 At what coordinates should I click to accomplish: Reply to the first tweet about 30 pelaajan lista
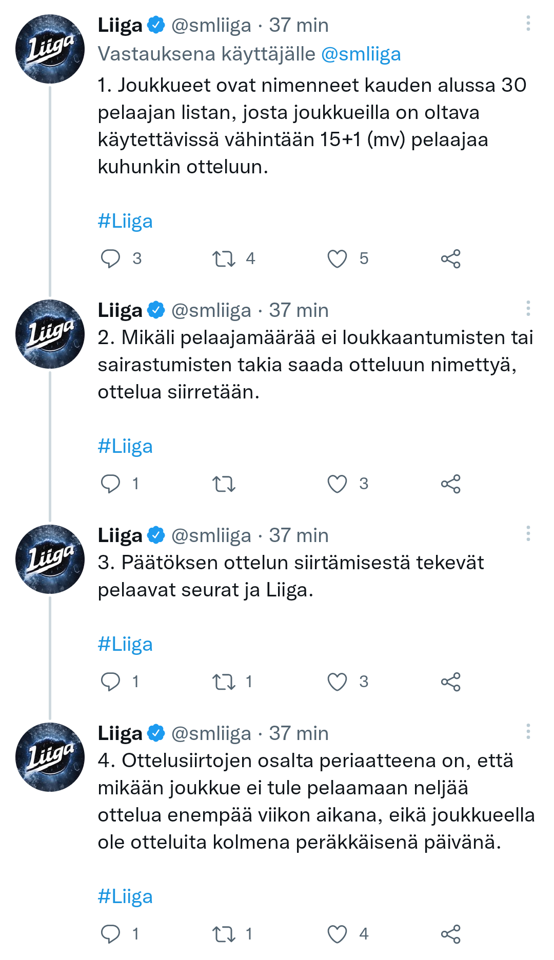110,258
